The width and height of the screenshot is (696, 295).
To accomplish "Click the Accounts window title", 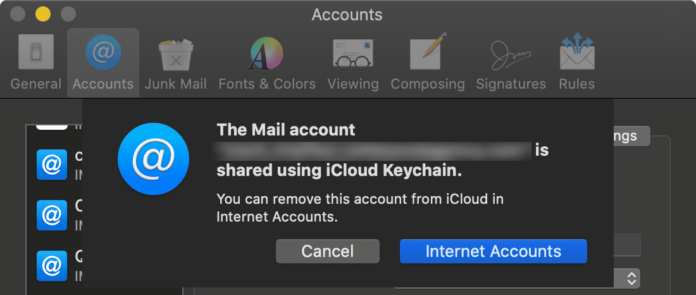I will point(347,14).
